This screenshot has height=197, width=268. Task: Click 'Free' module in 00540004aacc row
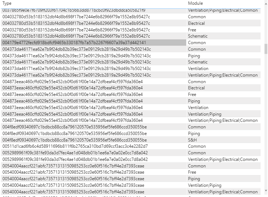point(192,172)
